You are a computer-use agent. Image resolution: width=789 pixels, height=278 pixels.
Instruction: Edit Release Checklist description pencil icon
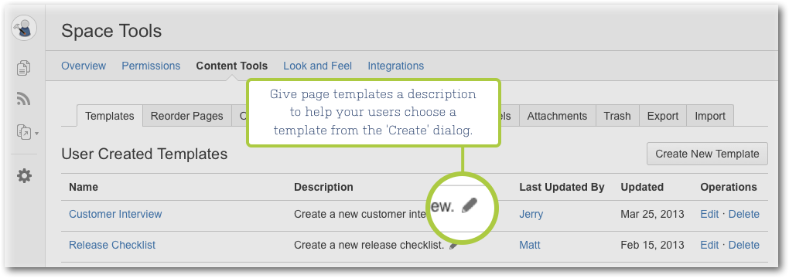coord(453,246)
